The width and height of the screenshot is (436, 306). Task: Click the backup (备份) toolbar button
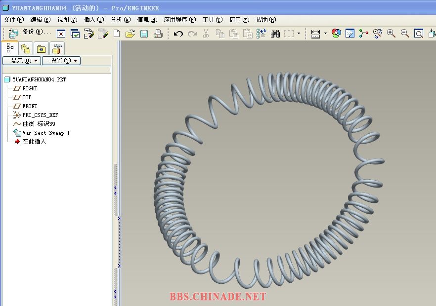[29, 33]
